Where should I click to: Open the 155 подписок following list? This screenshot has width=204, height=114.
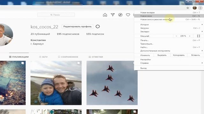pos(95,34)
